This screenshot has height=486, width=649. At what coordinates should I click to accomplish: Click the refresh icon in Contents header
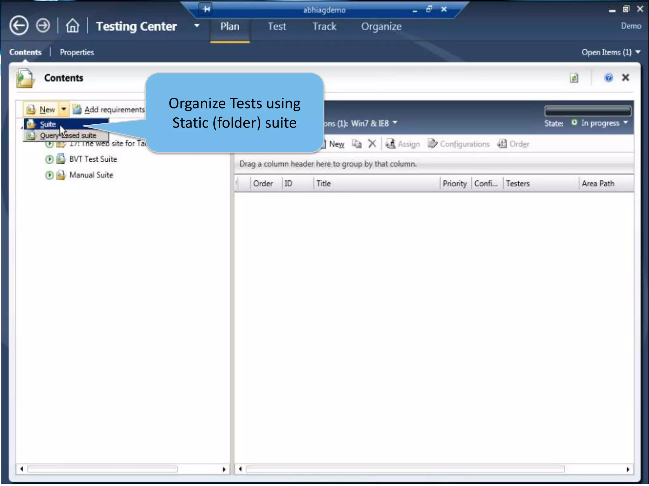click(574, 78)
